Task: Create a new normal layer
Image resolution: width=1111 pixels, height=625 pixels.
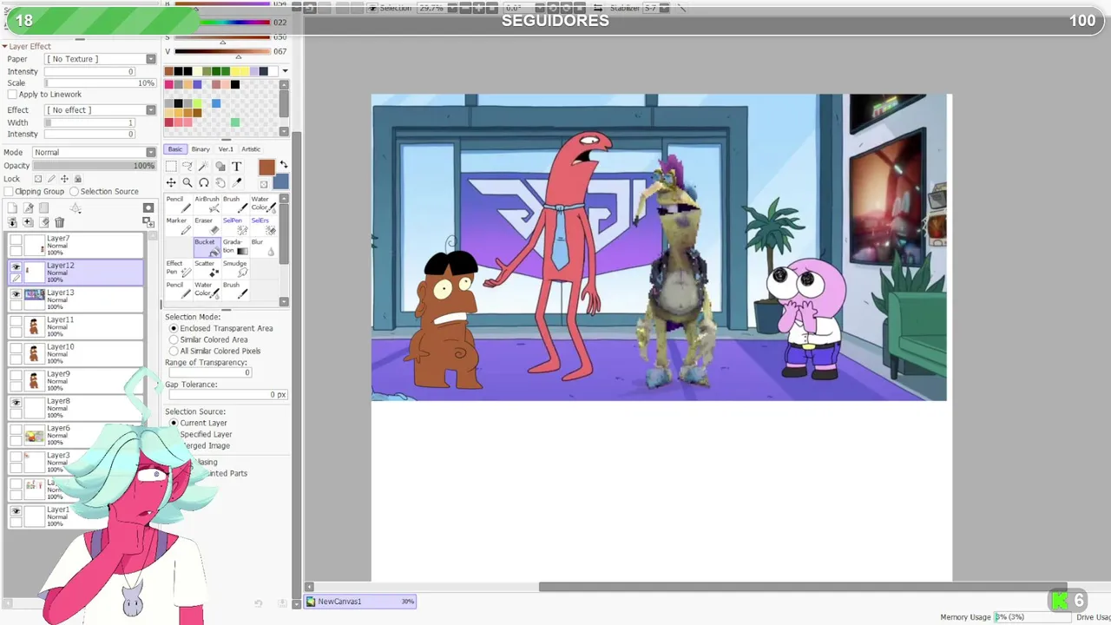Action: 12,208
